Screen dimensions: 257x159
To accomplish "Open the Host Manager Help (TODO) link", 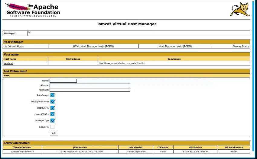I will click(175, 46).
